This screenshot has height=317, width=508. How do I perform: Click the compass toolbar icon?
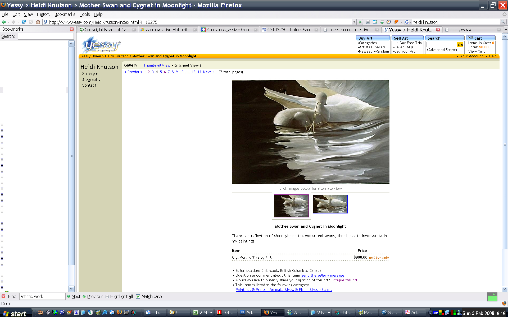[x=389, y=22]
